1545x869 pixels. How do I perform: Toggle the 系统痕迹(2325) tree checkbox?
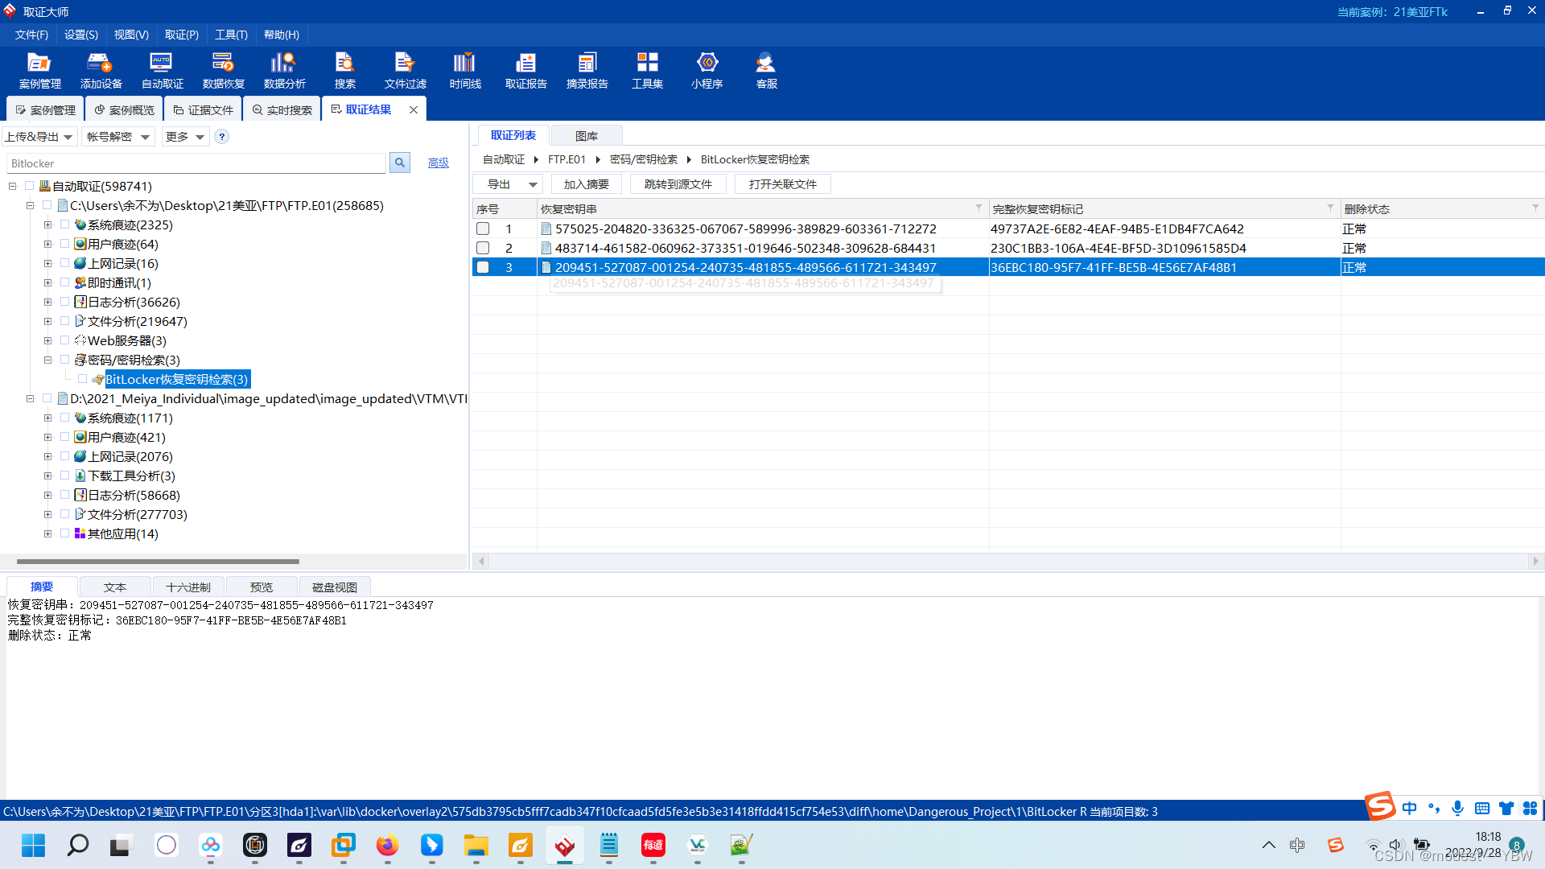point(65,225)
